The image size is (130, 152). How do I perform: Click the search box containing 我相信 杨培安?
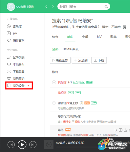[84, 7]
